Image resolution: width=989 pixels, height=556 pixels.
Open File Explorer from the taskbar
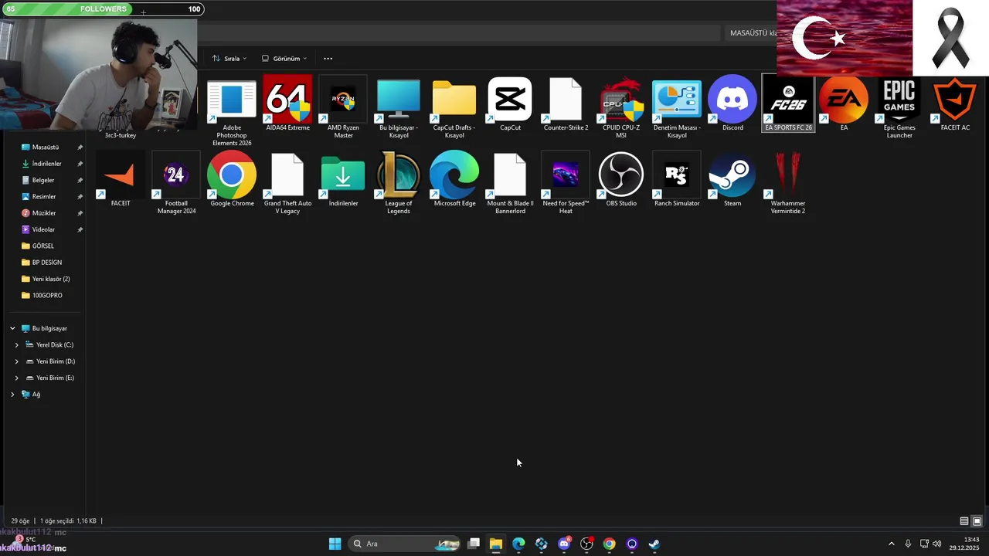[496, 544]
